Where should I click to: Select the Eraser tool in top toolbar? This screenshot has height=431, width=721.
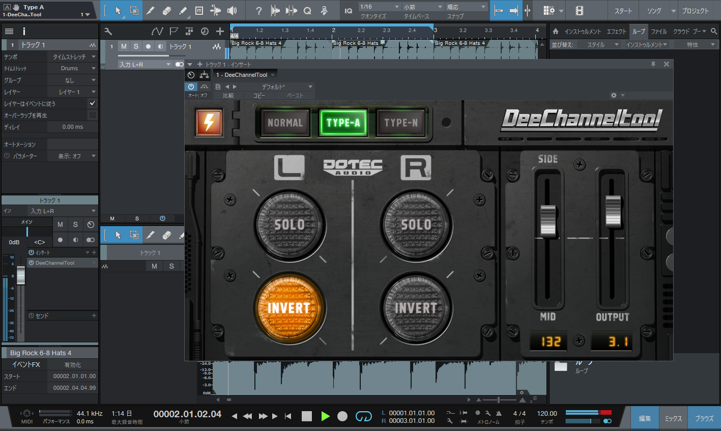[x=167, y=11]
